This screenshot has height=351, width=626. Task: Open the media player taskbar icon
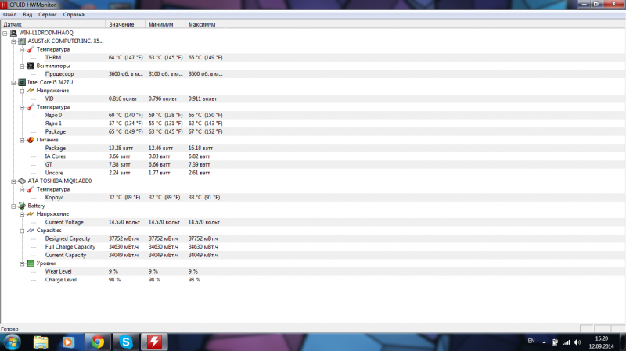point(68,342)
